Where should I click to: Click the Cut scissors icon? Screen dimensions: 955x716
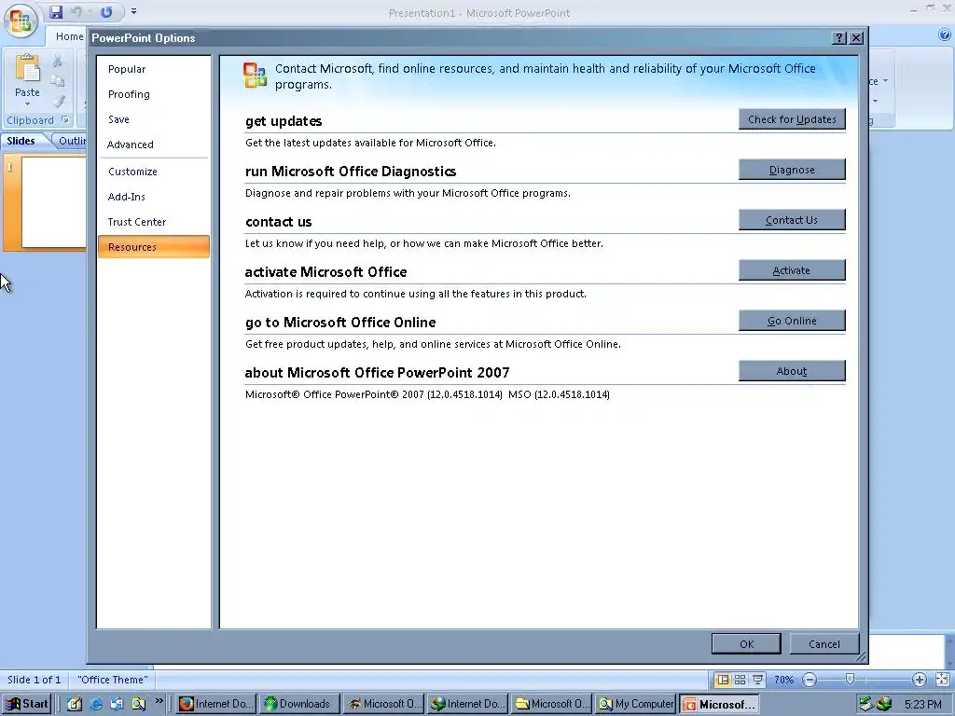pos(58,61)
